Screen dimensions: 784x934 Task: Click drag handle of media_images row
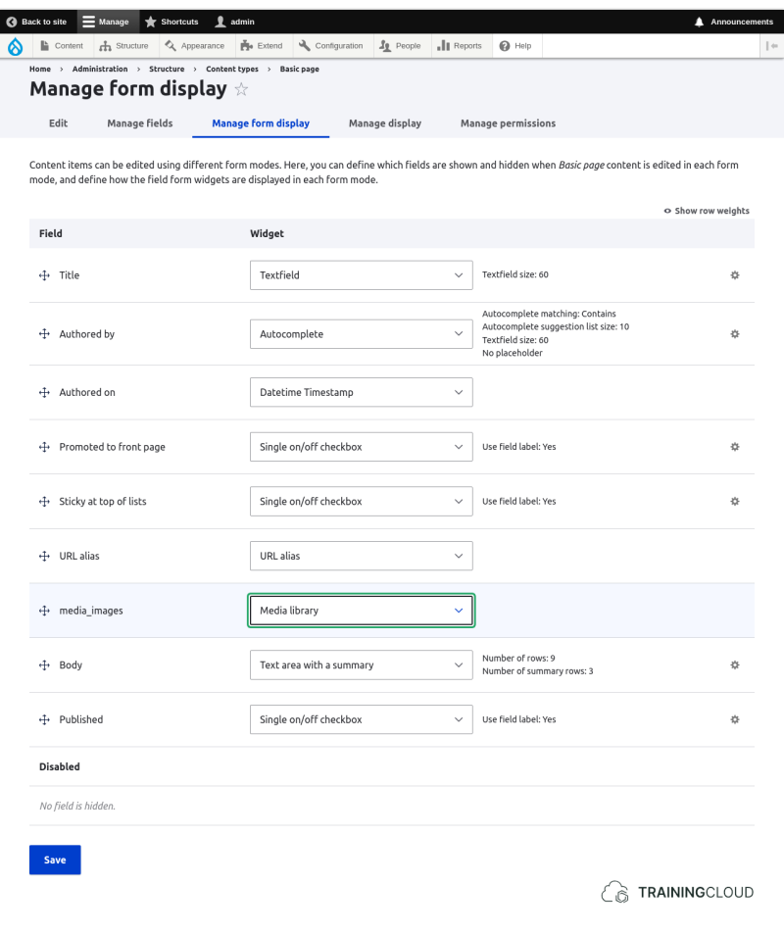point(45,611)
